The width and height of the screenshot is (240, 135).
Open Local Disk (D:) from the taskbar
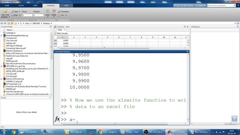click(29, 132)
